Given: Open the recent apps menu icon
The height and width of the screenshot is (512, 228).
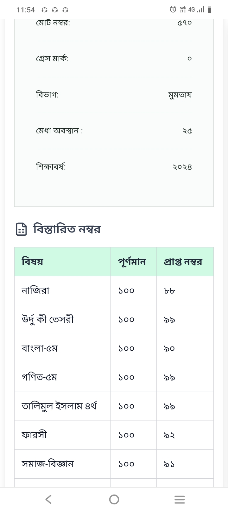Looking at the screenshot, I should [180, 500].
